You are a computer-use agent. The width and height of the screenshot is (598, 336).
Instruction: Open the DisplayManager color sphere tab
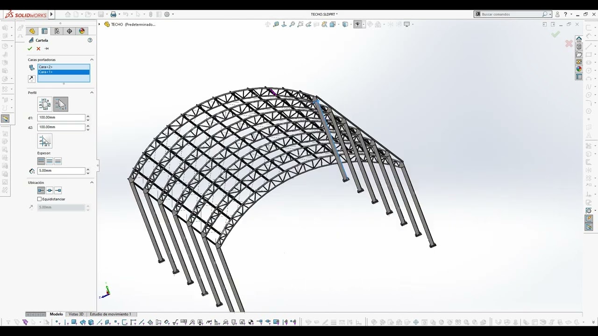tap(82, 31)
